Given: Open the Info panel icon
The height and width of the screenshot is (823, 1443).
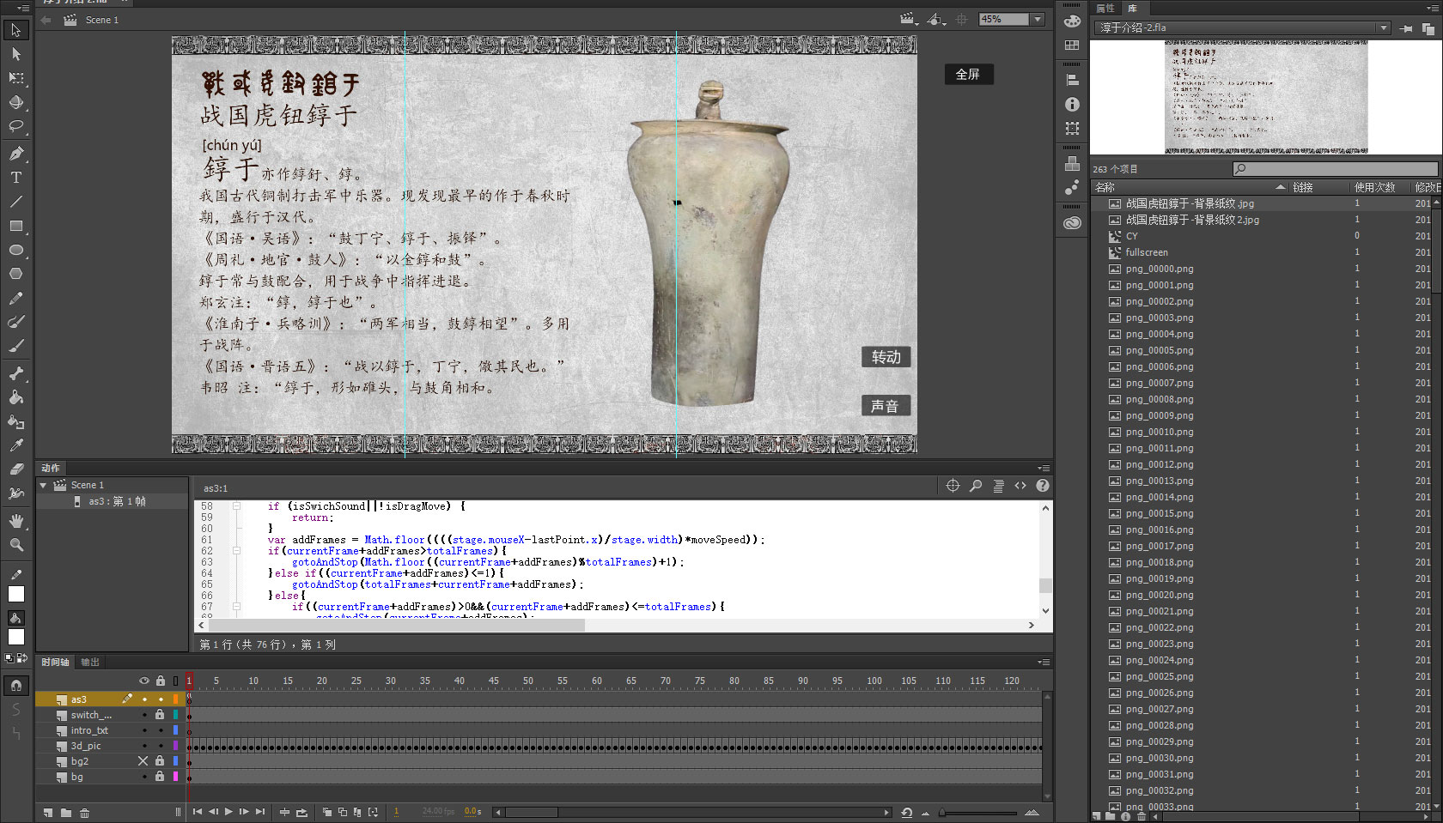Looking at the screenshot, I should [1072, 105].
